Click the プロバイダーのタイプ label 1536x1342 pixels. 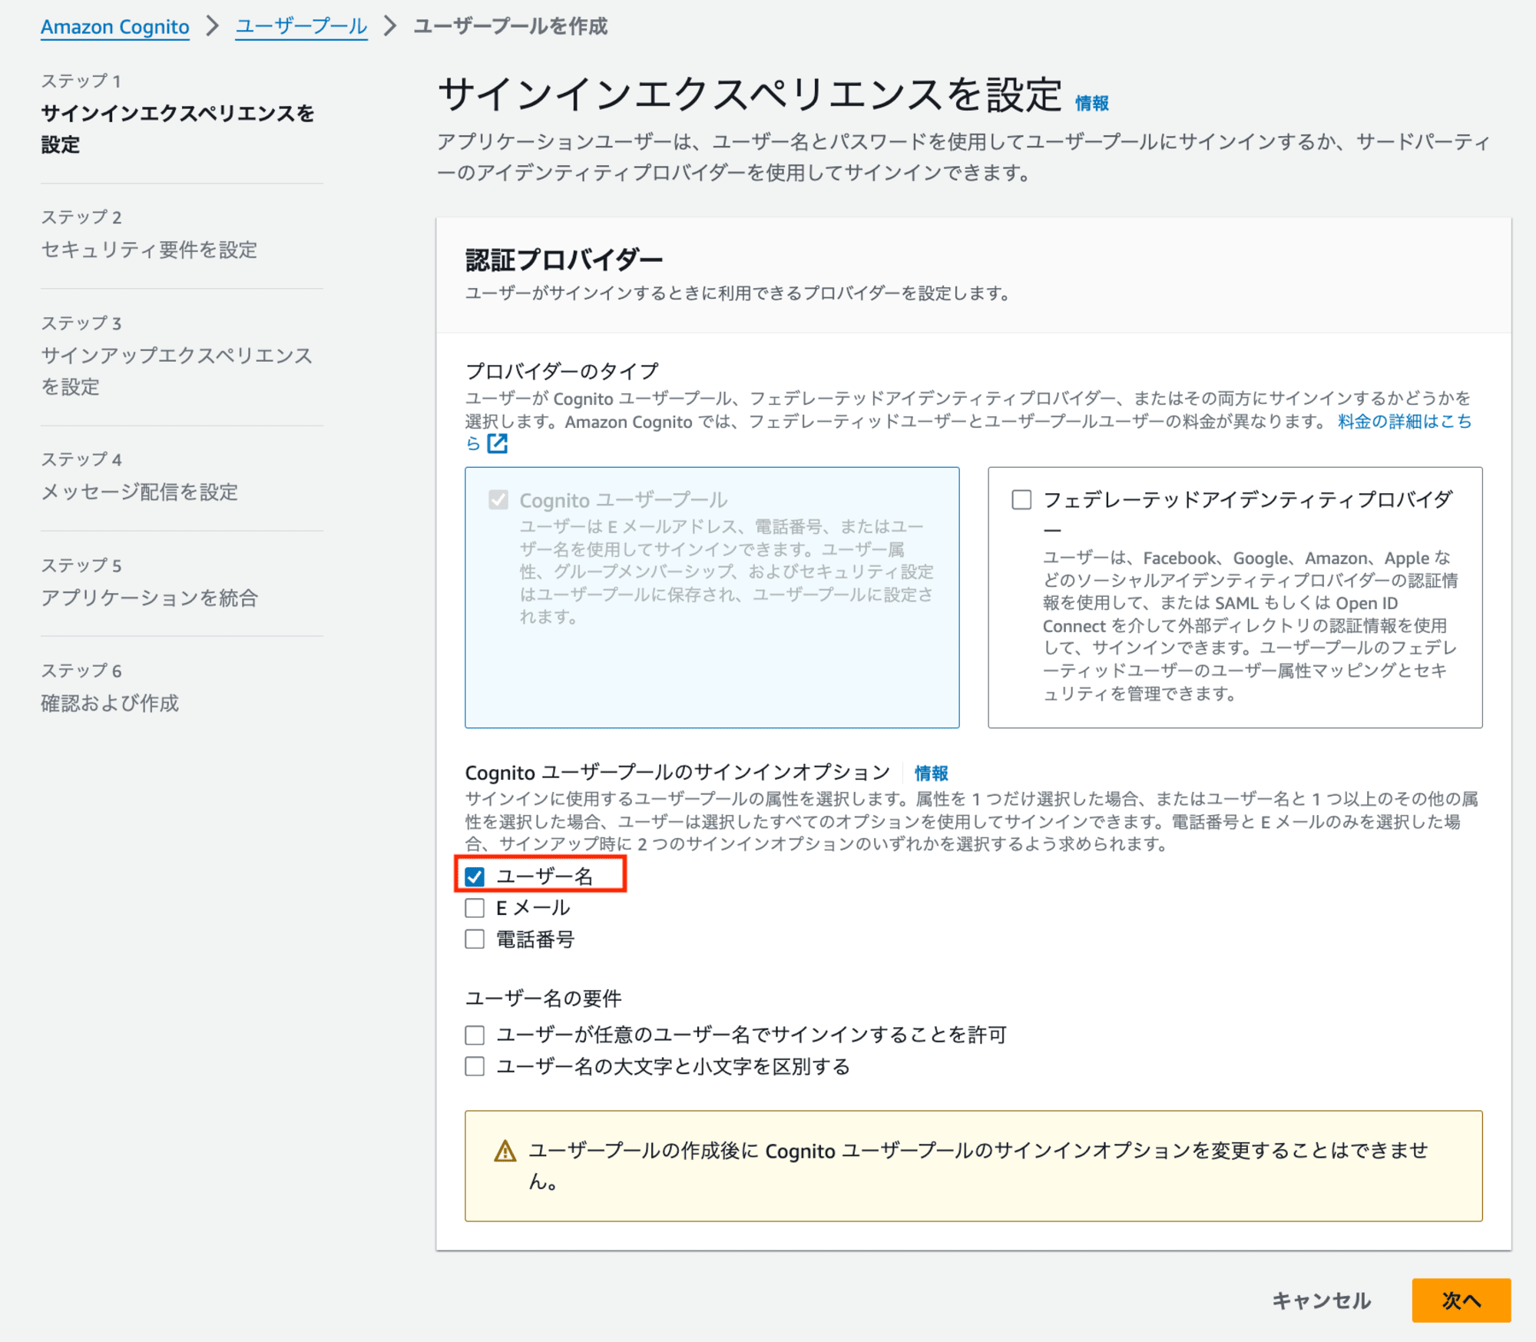click(x=562, y=371)
